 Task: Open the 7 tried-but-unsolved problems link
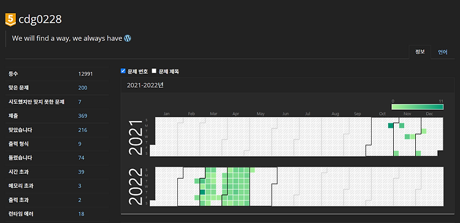point(80,102)
